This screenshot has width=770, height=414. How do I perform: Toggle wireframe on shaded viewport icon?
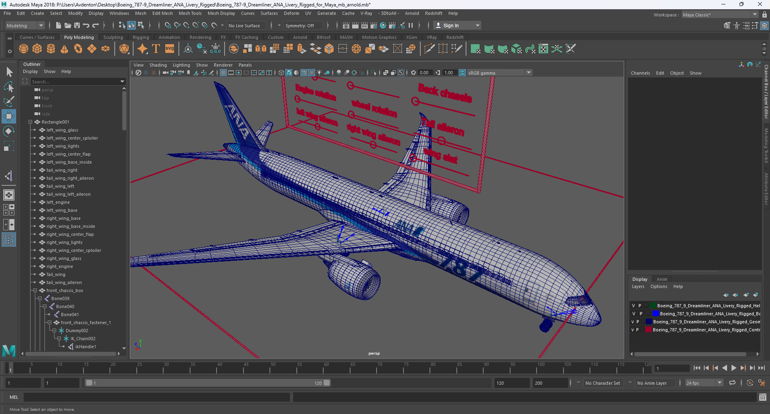304,73
